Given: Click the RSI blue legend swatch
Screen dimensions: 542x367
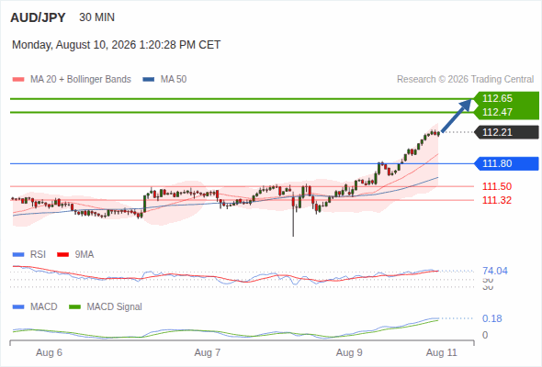Looking at the screenshot, I should point(18,255).
